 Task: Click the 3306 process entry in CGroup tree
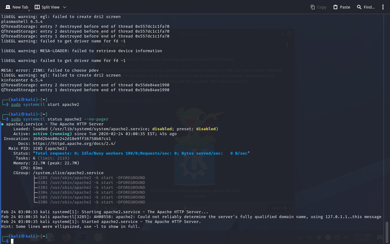(x=91, y=202)
